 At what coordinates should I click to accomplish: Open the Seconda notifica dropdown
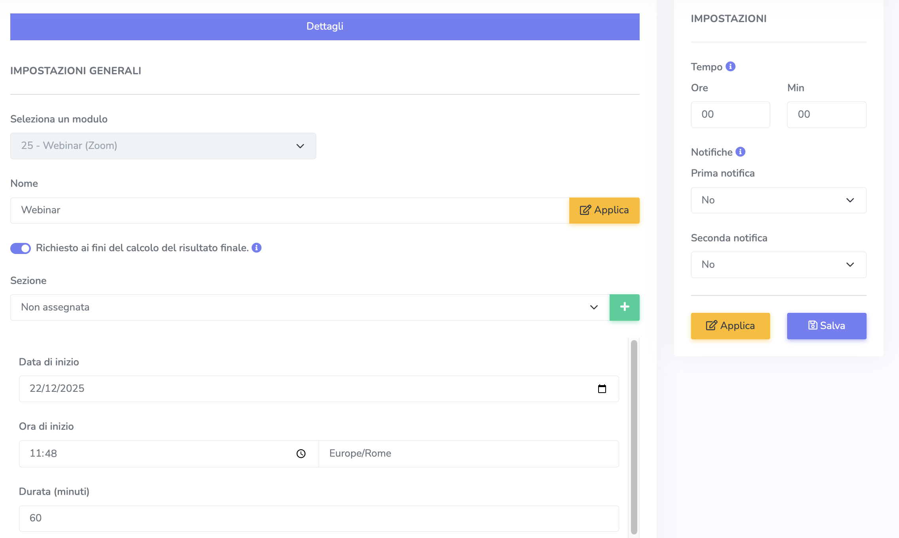pyautogui.click(x=778, y=265)
